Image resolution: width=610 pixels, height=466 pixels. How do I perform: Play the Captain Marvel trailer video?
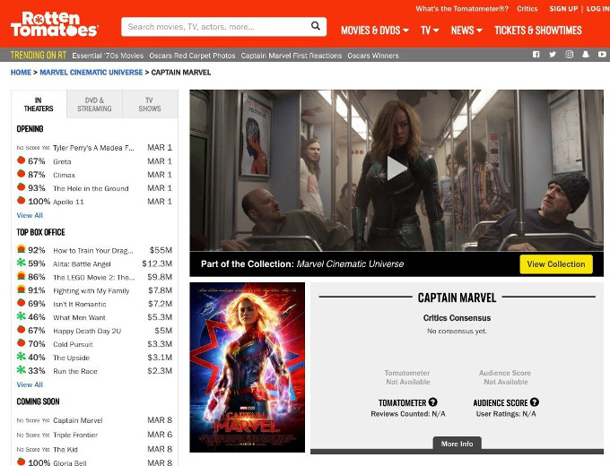pos(396,168)
